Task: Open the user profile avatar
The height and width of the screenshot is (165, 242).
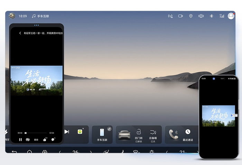Action: pyautogui.click(x=231, y=16)
